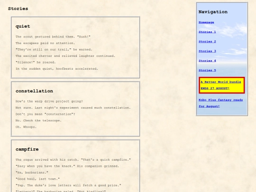Open the Stories 3 link
The width and height of the screenshot is (256, 192).
point(207,51)
